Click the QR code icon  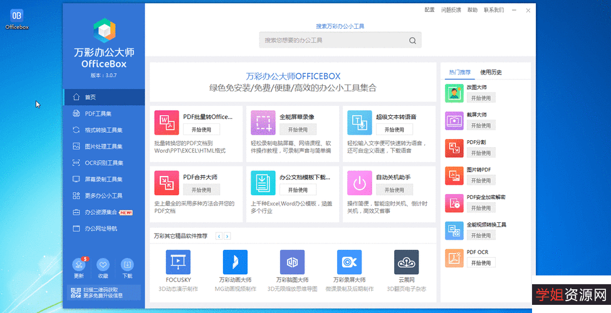tap(76, 293)
